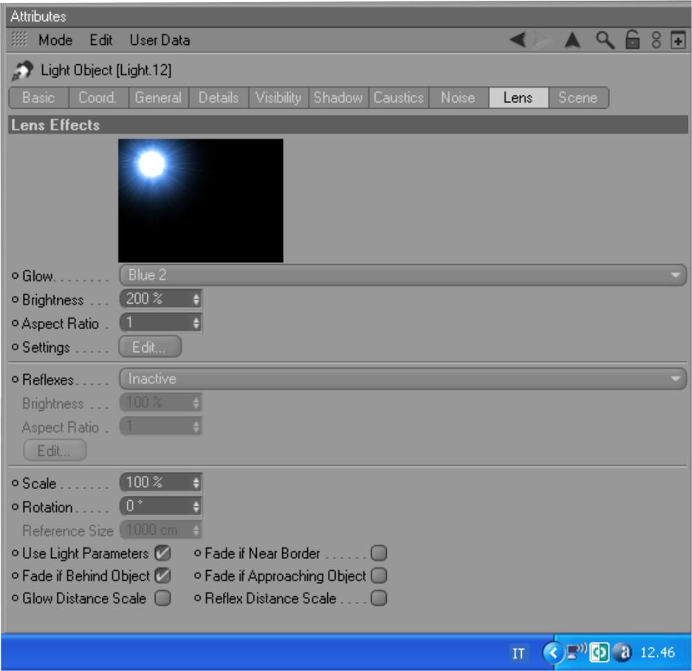Open the Glow dropdown showing Blue 2
This screenshot has width=692, height=671.
(403, 275)
